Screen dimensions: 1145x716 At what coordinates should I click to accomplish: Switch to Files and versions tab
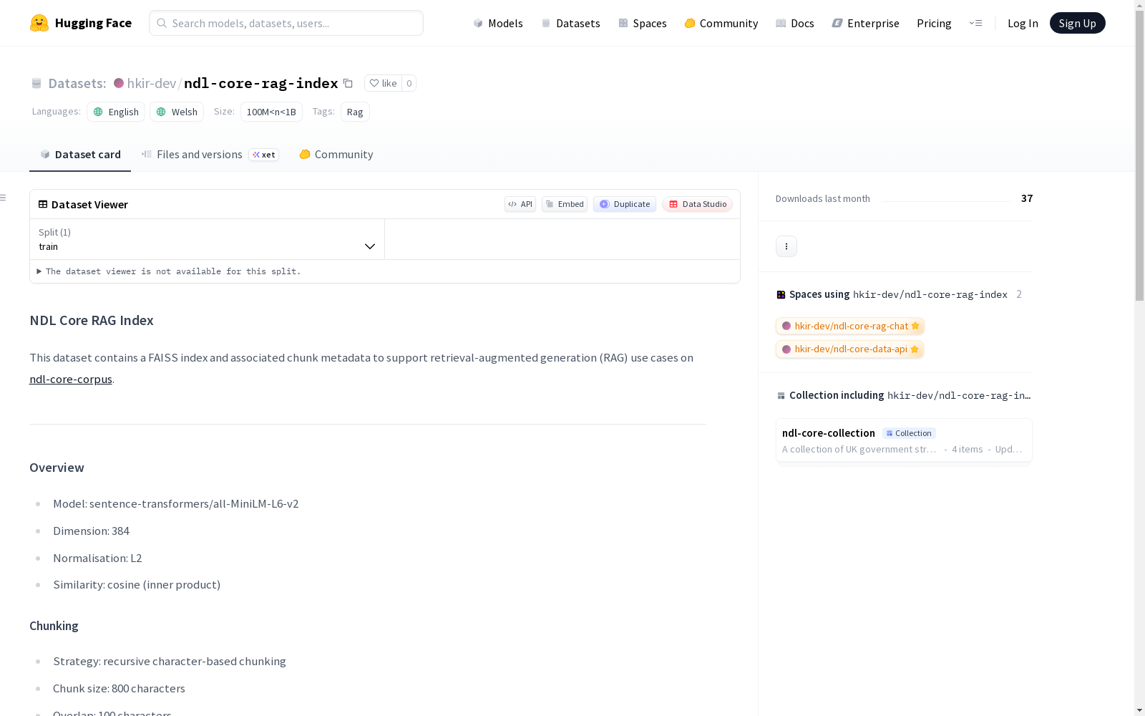pos(210,155)
